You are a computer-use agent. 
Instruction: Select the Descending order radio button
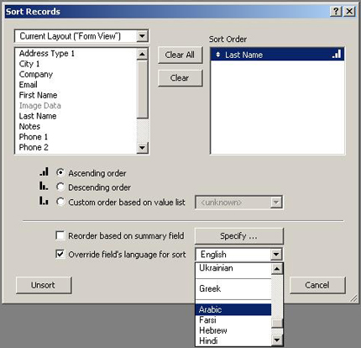pyautogui.click(x=60, y=187)
